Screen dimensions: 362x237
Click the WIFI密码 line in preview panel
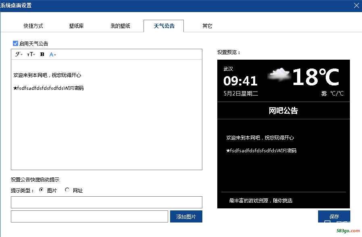pyautogui.click(x=261, y=151)
